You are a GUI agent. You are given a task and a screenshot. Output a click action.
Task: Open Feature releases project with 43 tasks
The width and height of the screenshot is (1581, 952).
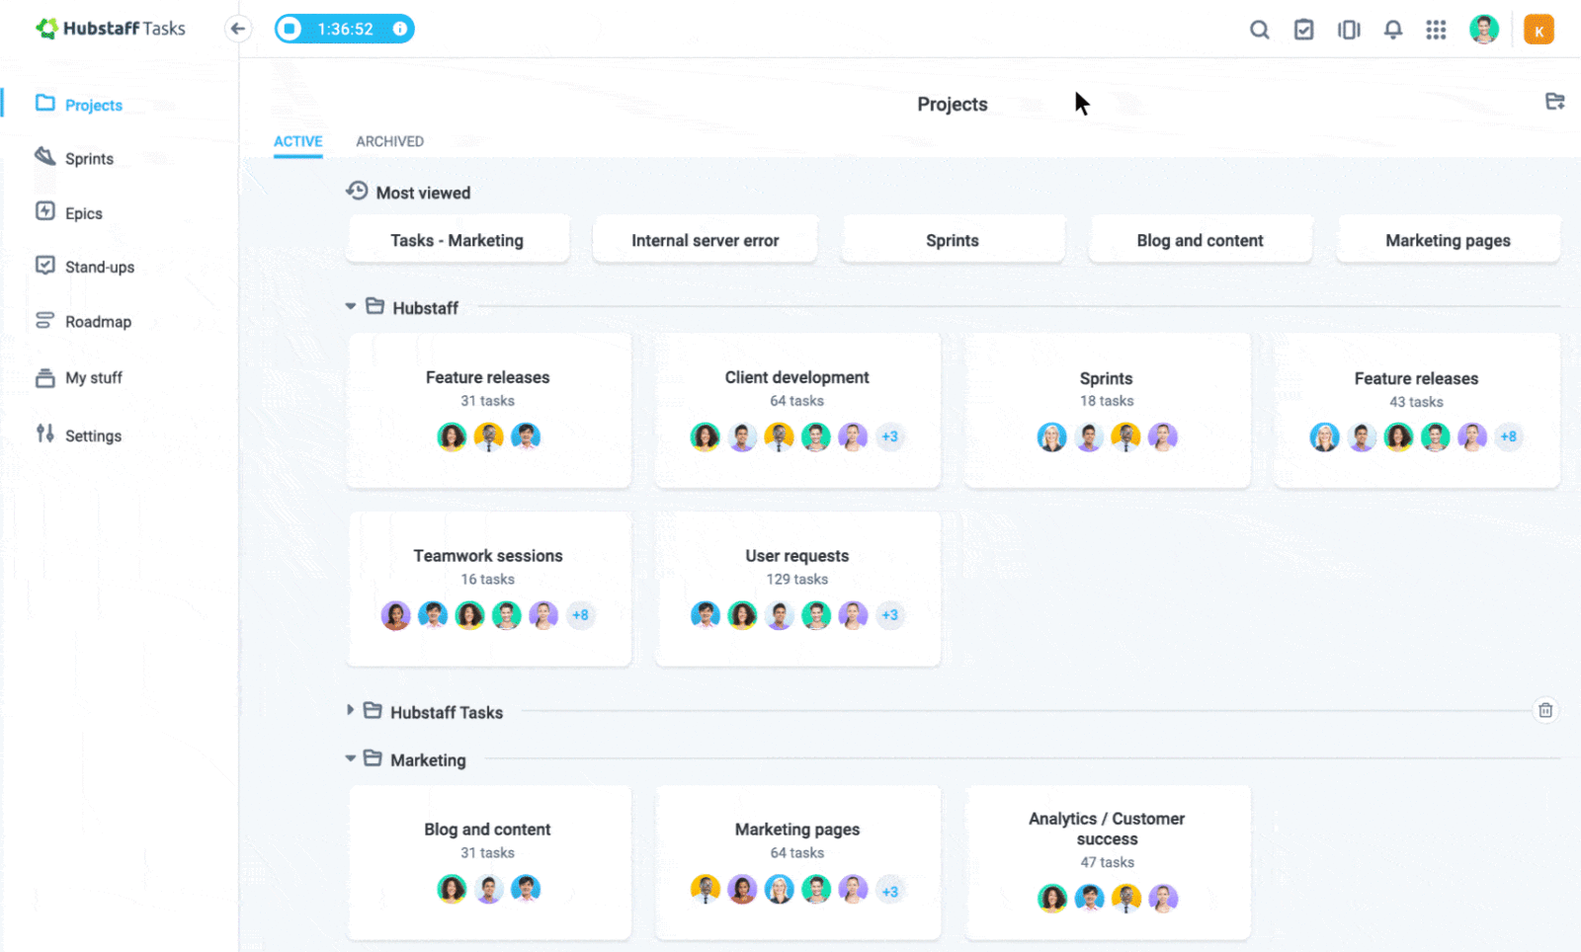(1417, 410)
